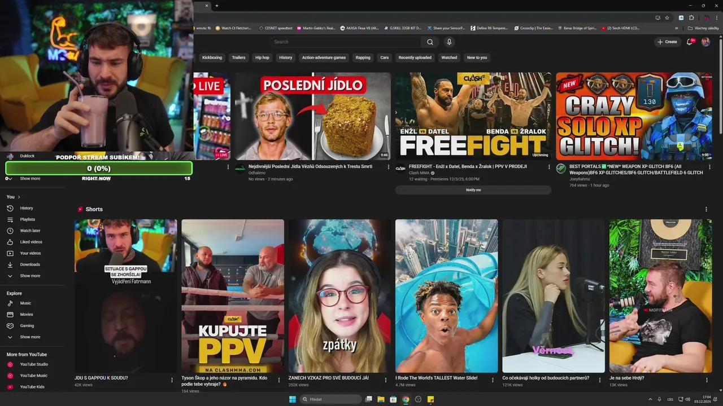Open YouTube Studio in the sidebar
Screen dimensions: 723x406
(x=34, y=364)
